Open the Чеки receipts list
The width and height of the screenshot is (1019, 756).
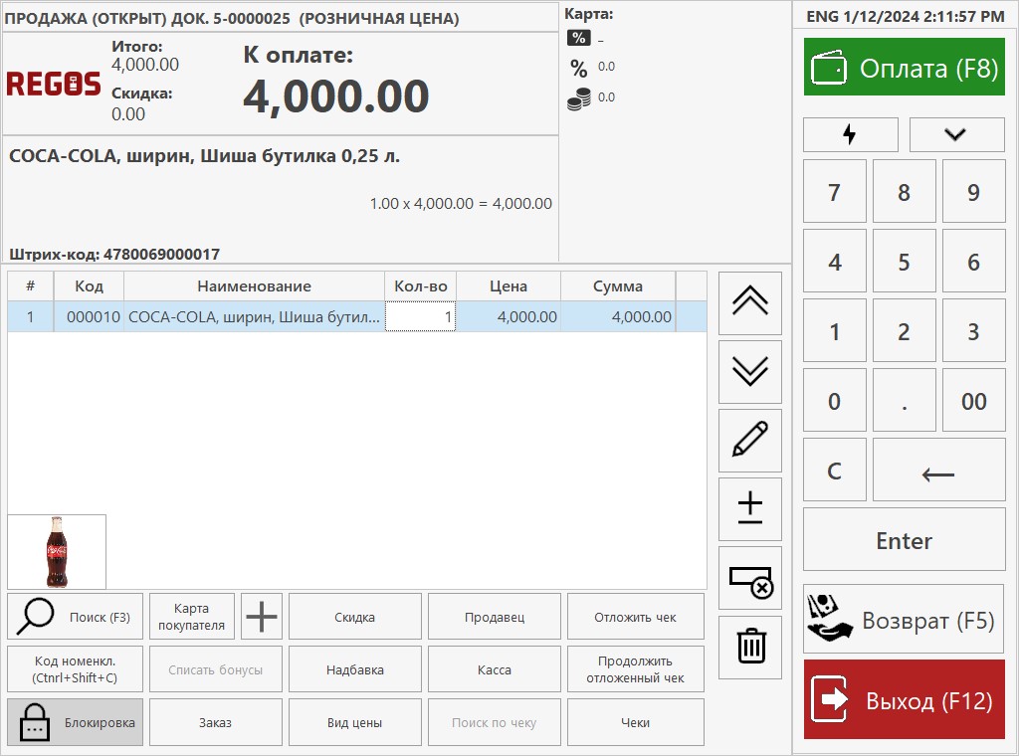[635, 722]
